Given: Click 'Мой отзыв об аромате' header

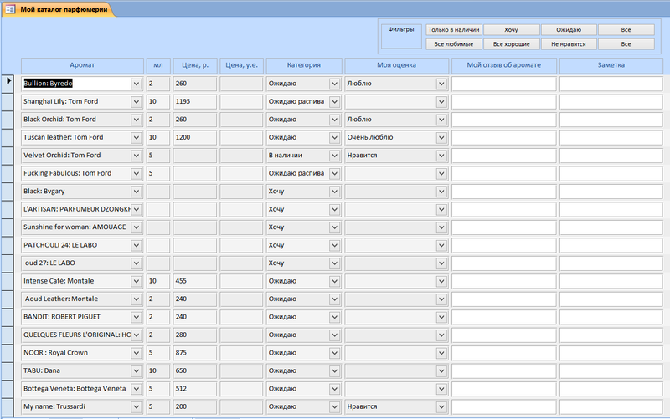Looking at the screenshot, I should [504, 65].
